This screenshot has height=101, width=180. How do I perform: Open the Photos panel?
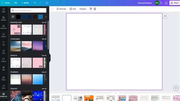4,78
